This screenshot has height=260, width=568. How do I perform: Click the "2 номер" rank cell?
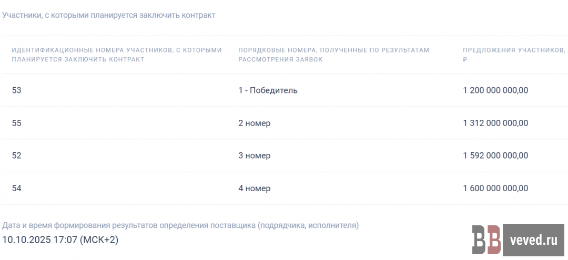click(x=254, y=123)
